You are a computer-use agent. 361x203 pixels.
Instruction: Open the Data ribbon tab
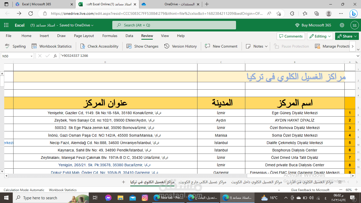coord(129,36)
